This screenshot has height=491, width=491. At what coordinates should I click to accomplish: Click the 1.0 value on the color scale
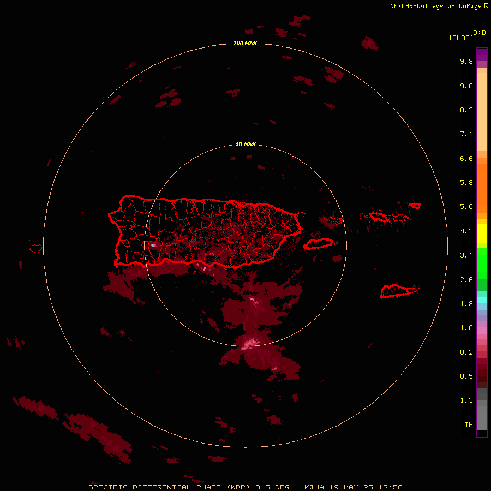click(466, 328)
